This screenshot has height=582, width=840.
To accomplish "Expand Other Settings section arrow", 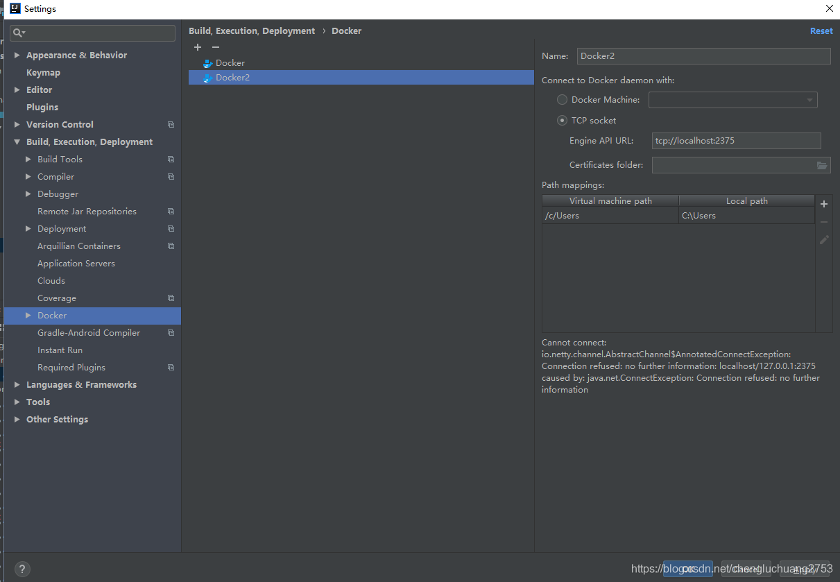I will pos(17,420).
